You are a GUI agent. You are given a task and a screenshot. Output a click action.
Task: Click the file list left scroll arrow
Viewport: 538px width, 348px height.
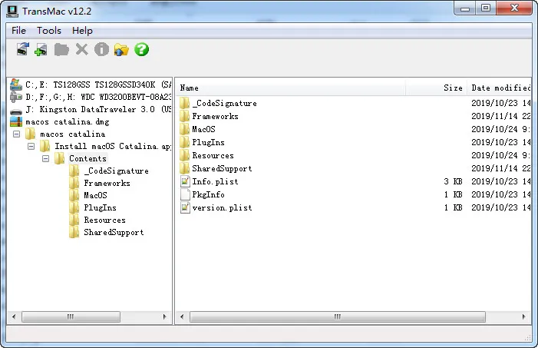182,317
